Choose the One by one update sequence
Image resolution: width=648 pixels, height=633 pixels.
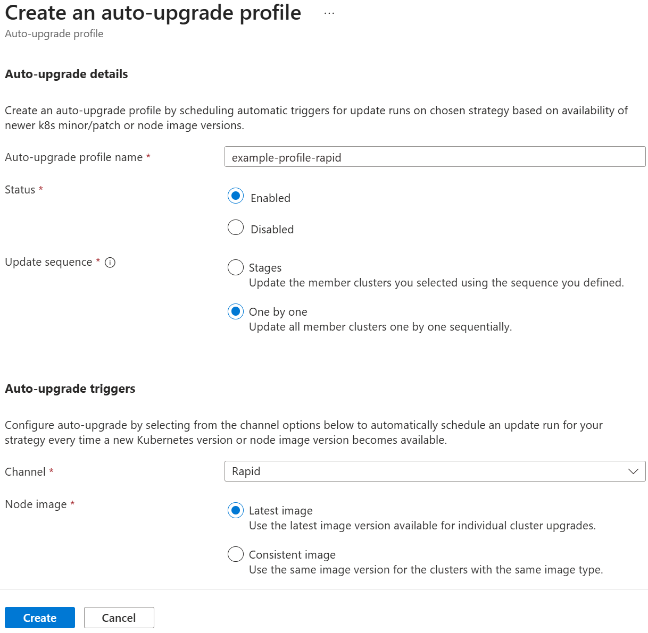point(236,311)
